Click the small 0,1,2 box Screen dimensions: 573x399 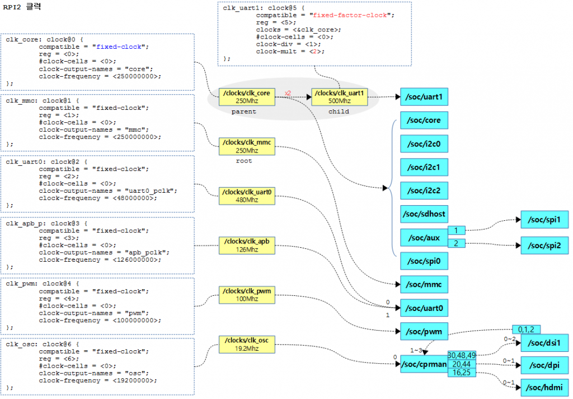pos(526,330)
